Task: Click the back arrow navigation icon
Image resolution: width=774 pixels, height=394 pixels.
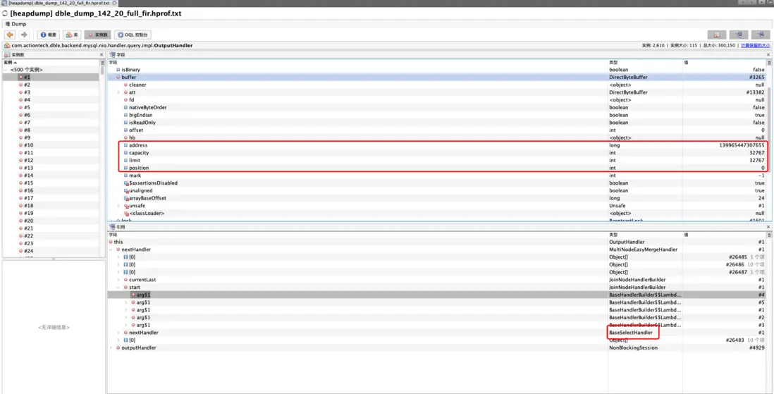Action: tap(10, 35)
